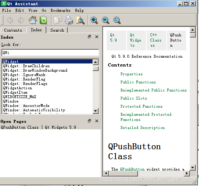This screenshot has width=199, height=186.
Task: Click index list scroll up arrow
Action: pyautogui.click(x=96, y=62)
